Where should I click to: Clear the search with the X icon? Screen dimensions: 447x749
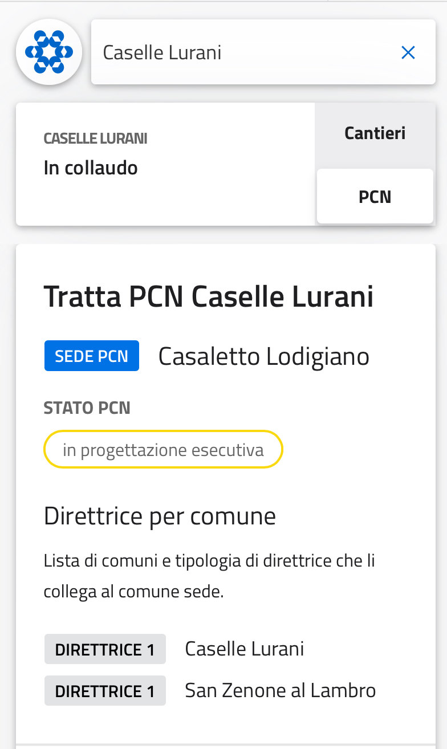coord(408,53)
